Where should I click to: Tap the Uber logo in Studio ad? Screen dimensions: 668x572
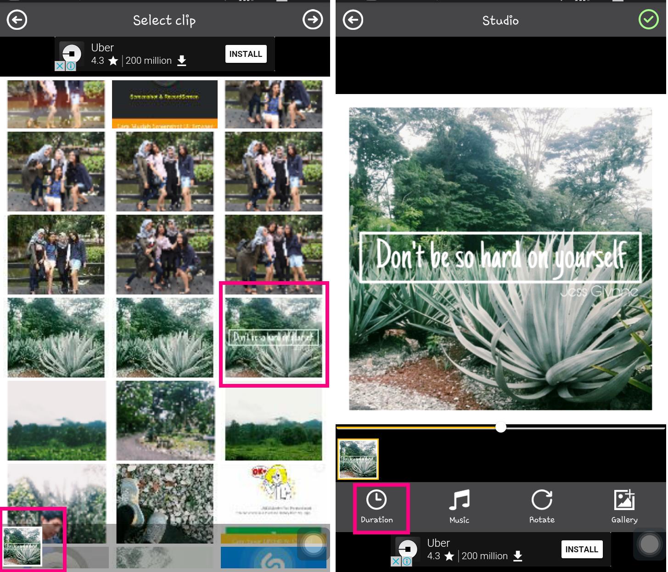[x=408, y=549]
